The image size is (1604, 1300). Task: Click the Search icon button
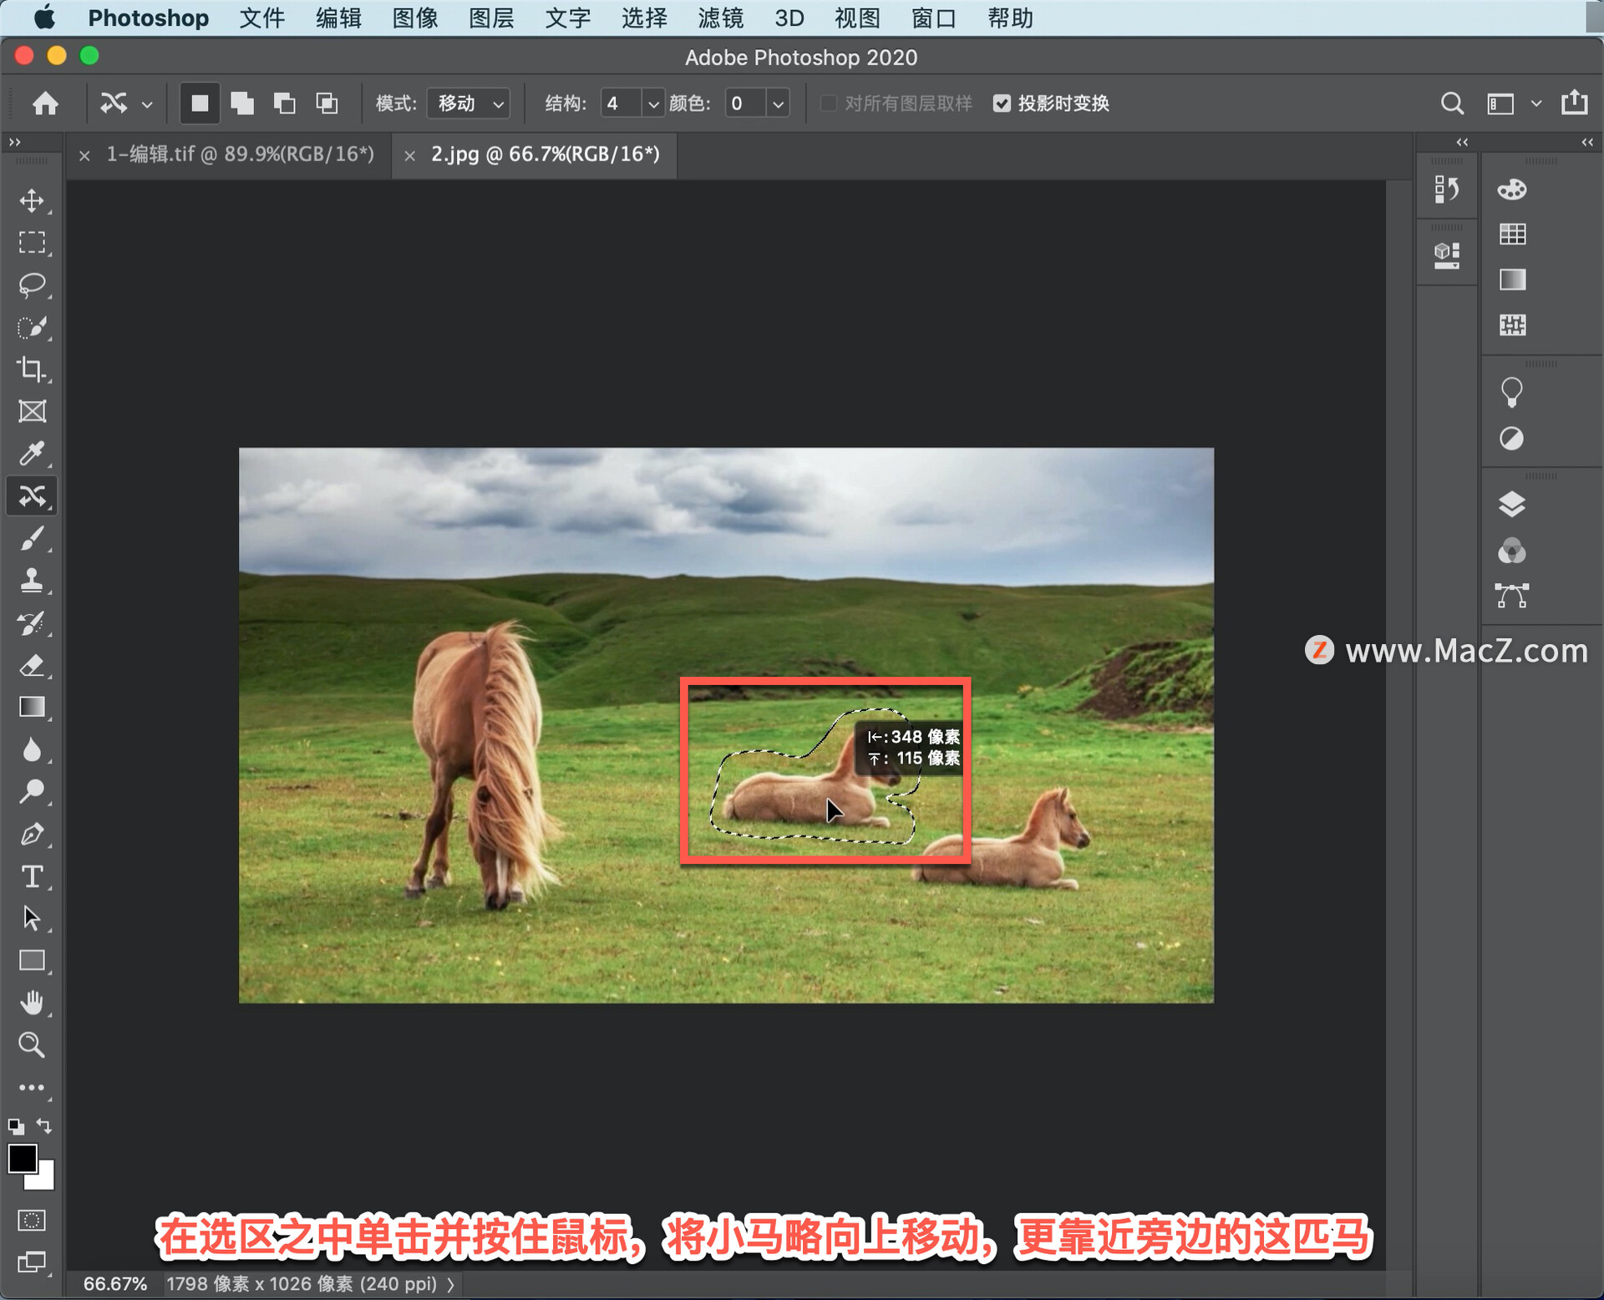point(1450,104)
